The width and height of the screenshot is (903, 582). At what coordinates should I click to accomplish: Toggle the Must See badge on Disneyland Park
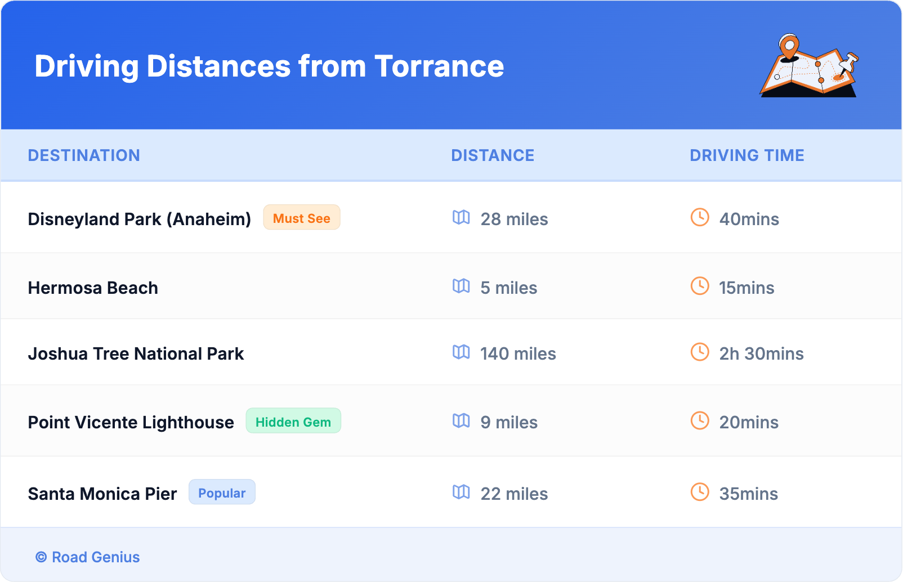(302, 217)
